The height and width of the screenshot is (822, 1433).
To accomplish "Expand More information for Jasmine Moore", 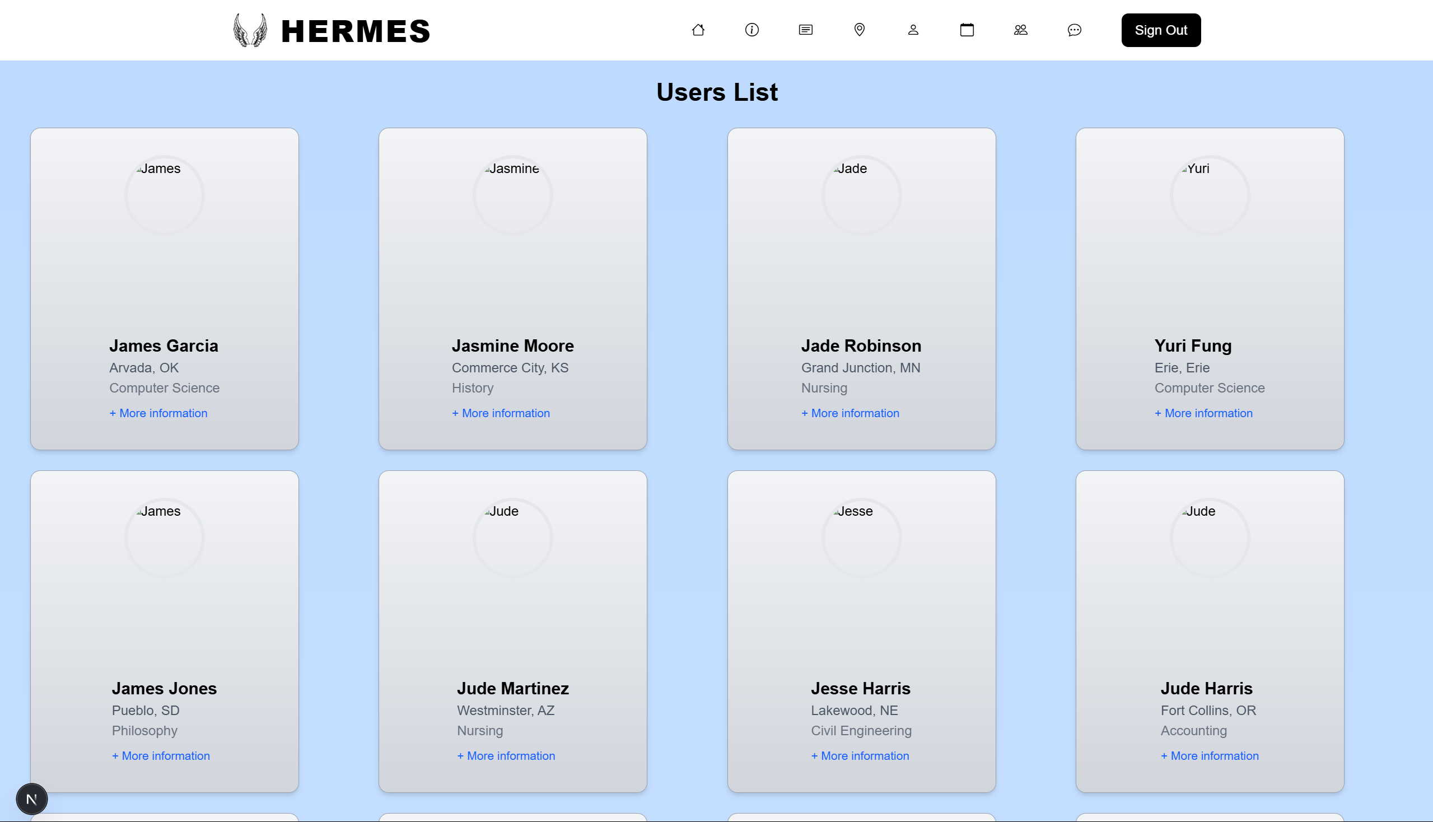I will (x=501, y=413).
